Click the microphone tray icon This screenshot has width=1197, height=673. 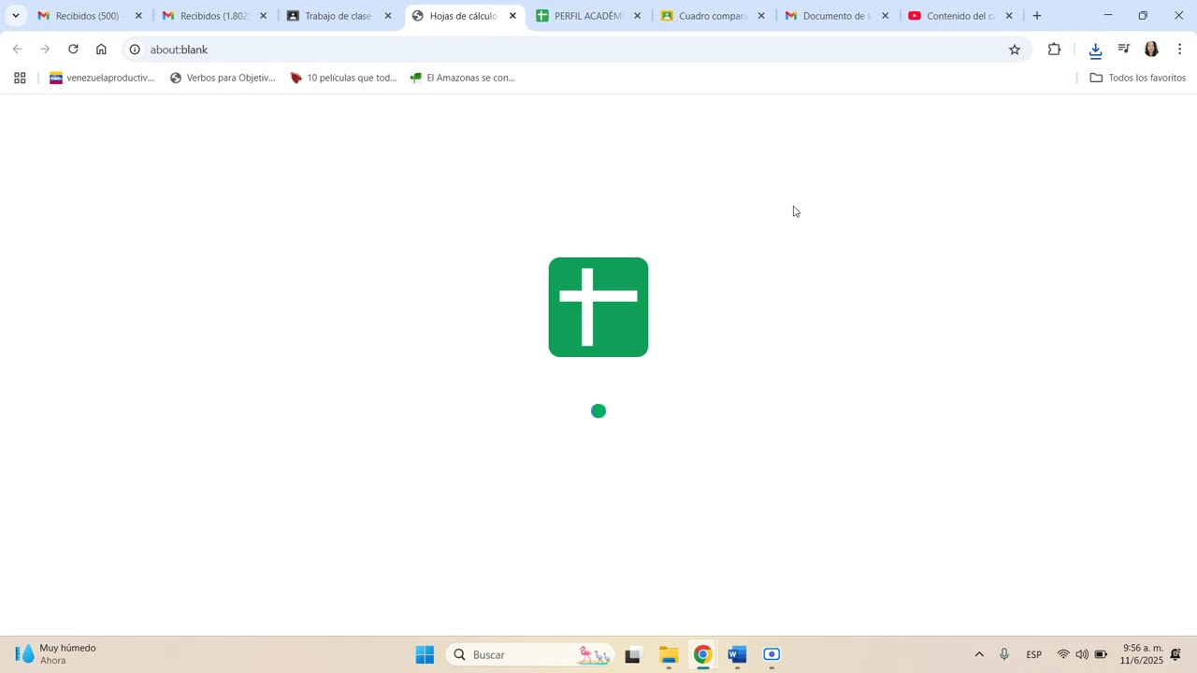(x=1004, y=654)
